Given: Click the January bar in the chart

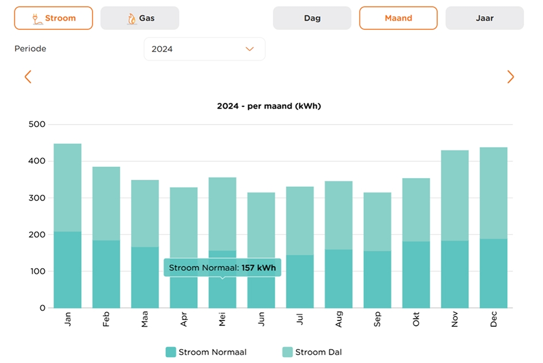Looking at the screenshot, I should click(x=67, y=230).
